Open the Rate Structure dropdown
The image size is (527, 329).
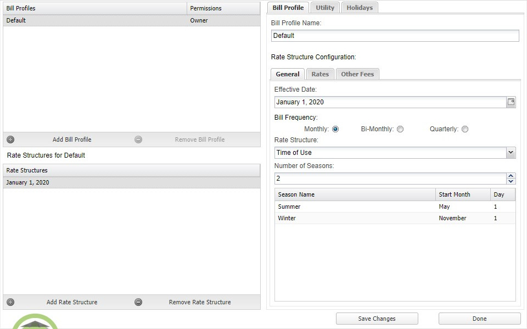point(511,152)
